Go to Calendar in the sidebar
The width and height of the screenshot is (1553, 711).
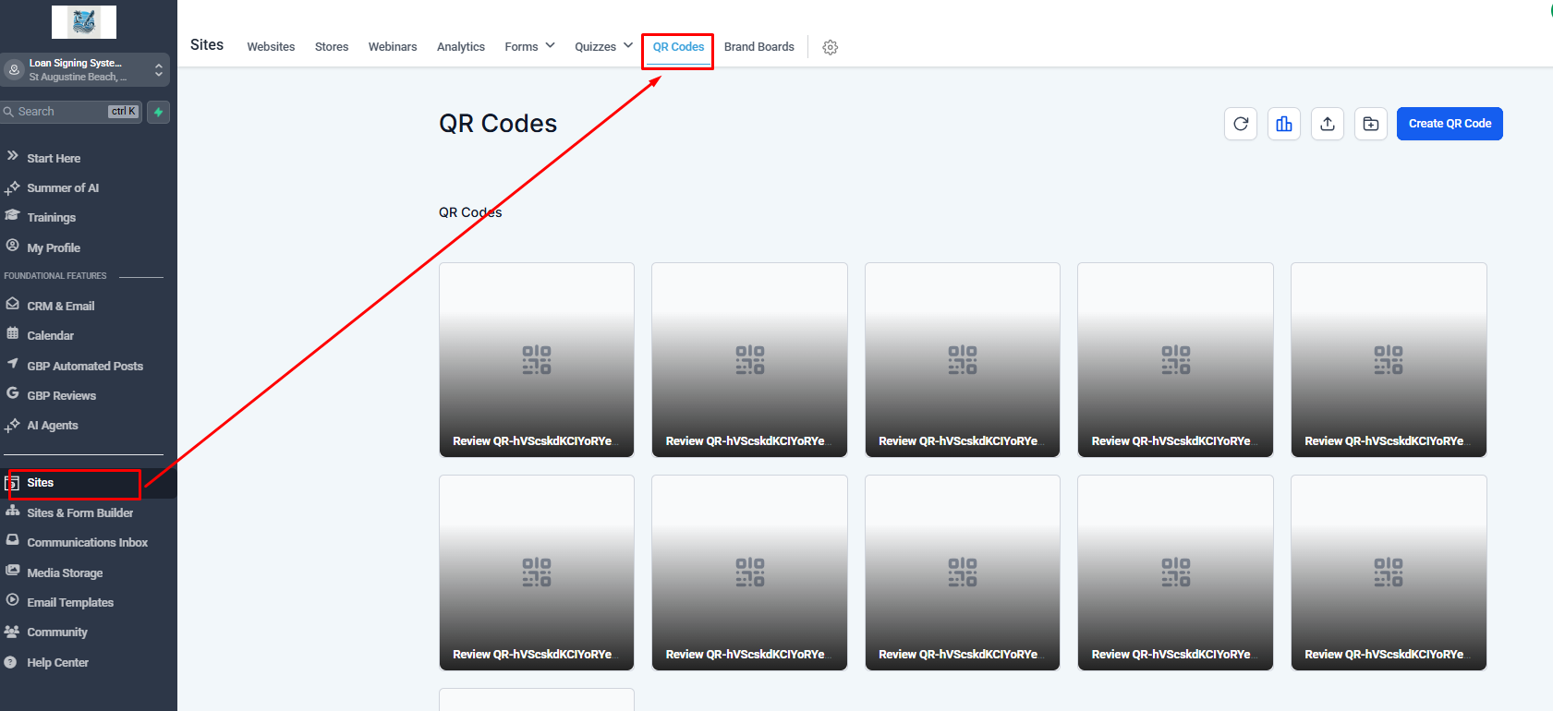click(50, 336)
